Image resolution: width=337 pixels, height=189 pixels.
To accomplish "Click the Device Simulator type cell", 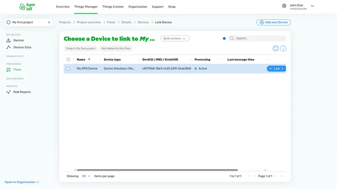I will [x=119, y=68].
